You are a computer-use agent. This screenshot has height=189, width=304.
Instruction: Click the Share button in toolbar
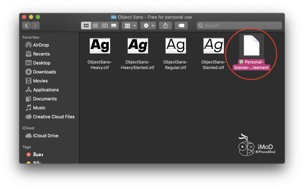[x=165, y=26]
